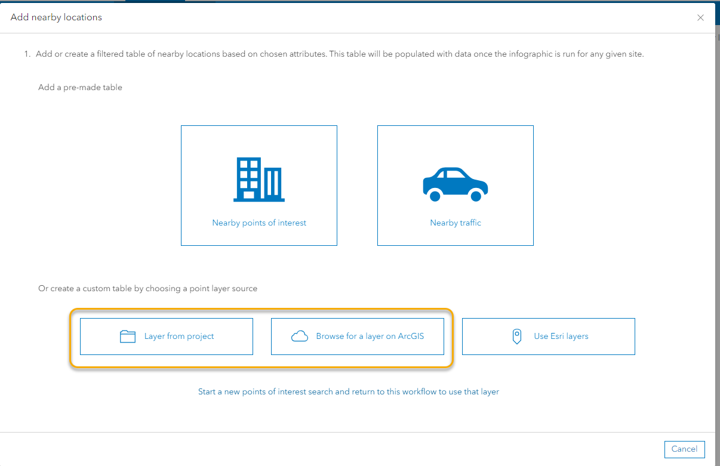This screenshot has height=466, width=720.
Task: Cancel the Add nearby locations workflow
Action: pyautogui.click(x=684, y=449)
